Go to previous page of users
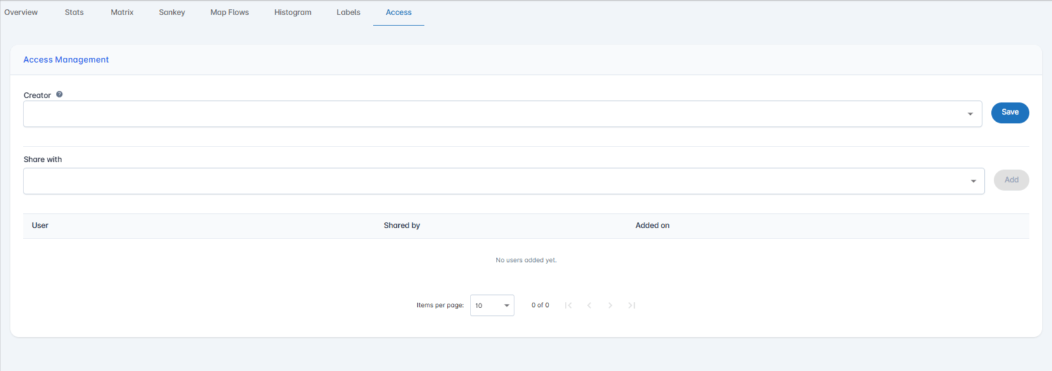Image resolution: width=1052 pixels, height=371 pixels. [589, 305]
